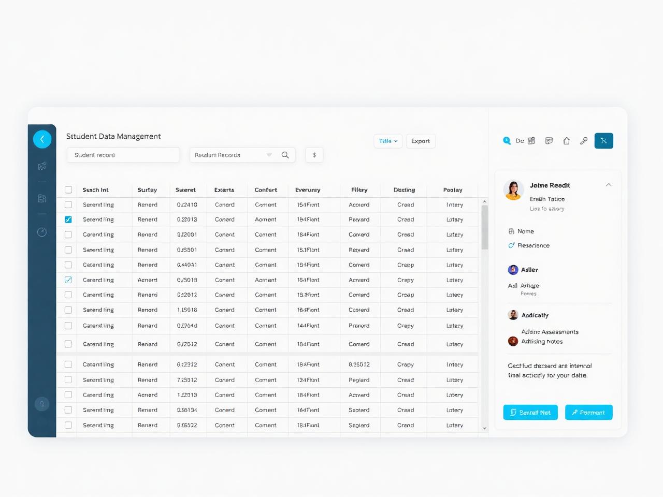The image size is (663, 497).
Task: Click the Desting column header
Action: (x=404, y=190)
